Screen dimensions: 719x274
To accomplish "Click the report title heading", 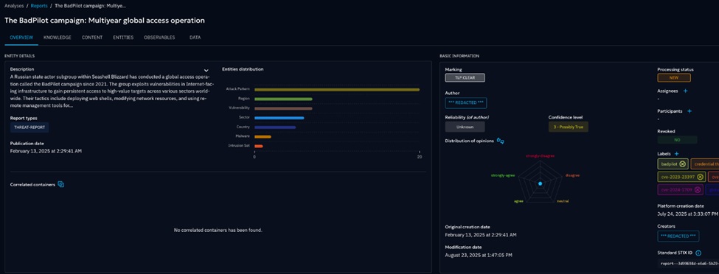I will (105, 21).
